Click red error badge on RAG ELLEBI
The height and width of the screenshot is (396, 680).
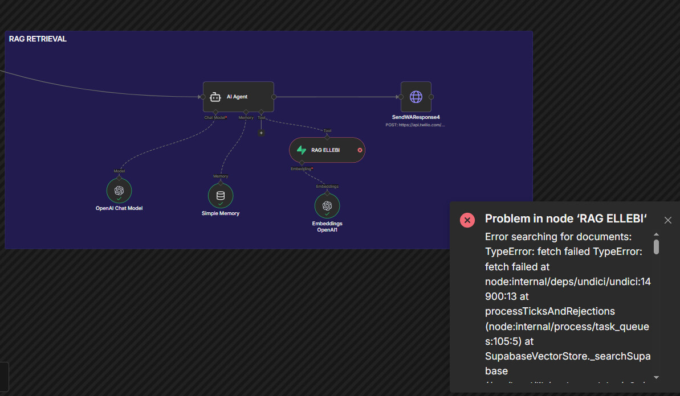tap(360, 150)
